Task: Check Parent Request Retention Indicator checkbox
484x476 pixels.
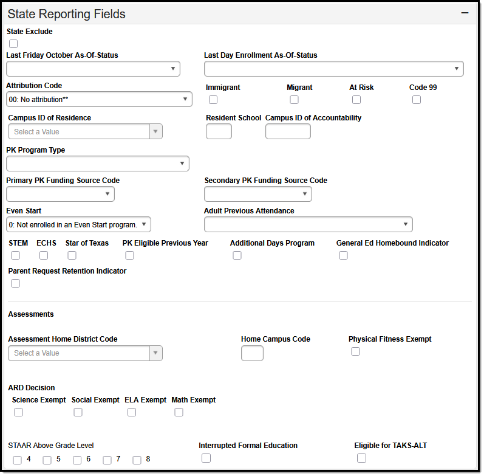Action: 15,283
